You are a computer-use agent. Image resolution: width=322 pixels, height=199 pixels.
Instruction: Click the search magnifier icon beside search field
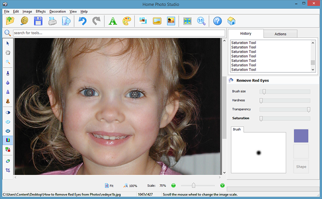coord(8,33)
